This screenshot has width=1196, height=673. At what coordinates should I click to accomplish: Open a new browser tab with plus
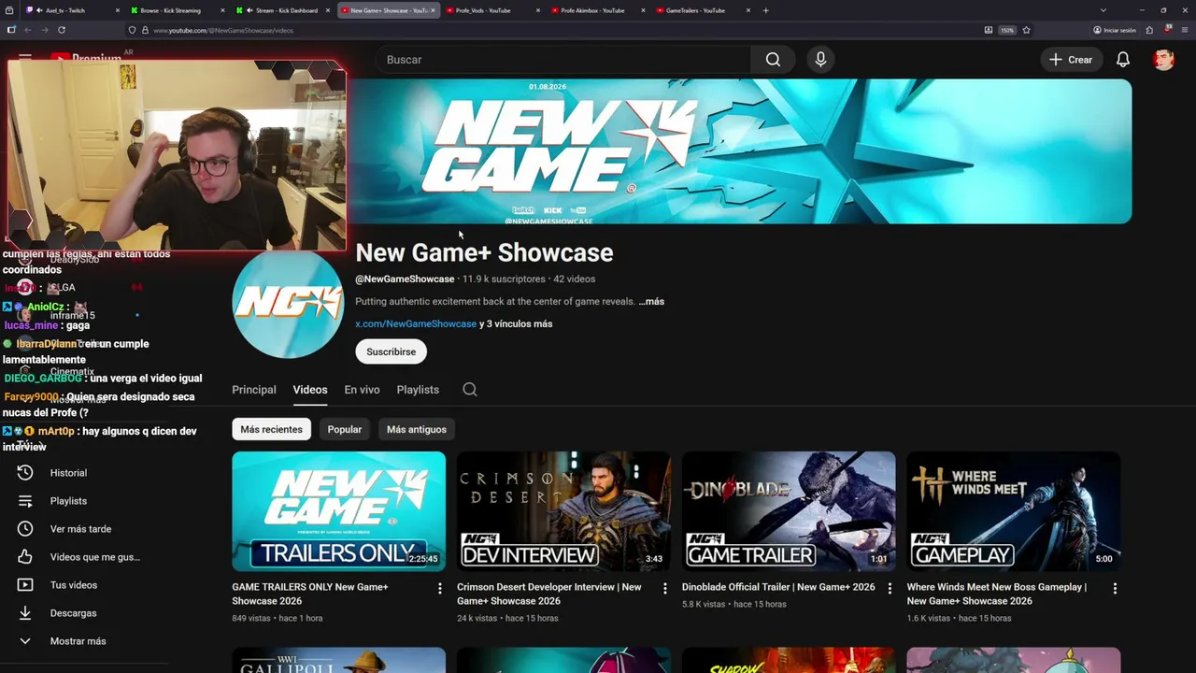coord(765,10)
